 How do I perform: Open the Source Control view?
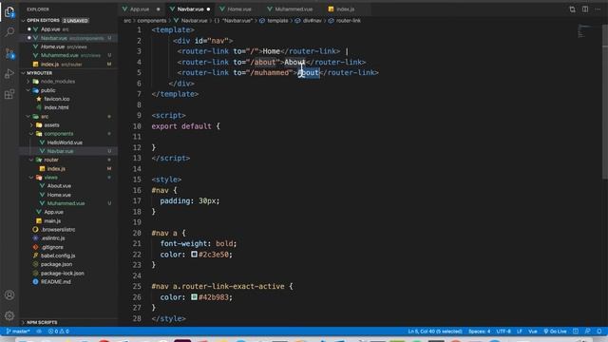pos(9,53)
